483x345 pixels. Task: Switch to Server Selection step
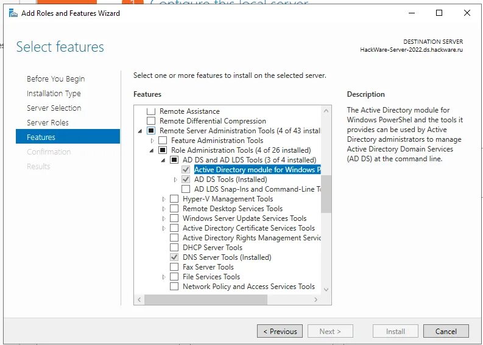tap(54, 108)
